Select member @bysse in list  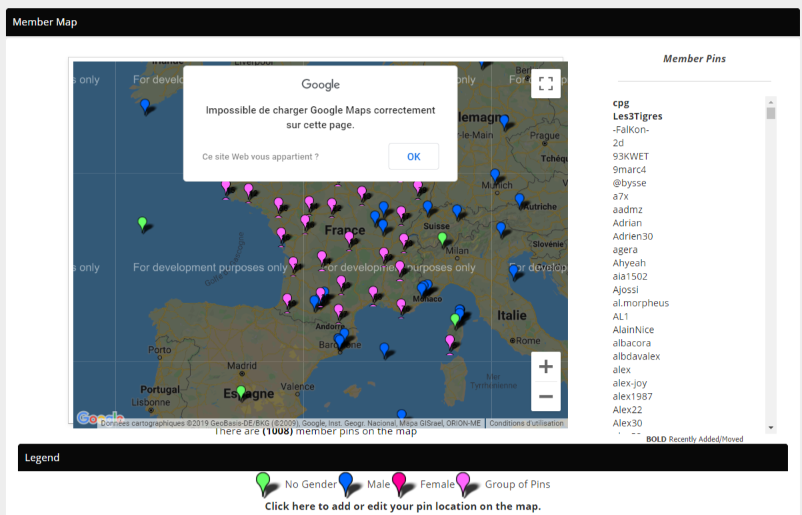(630, 183)
